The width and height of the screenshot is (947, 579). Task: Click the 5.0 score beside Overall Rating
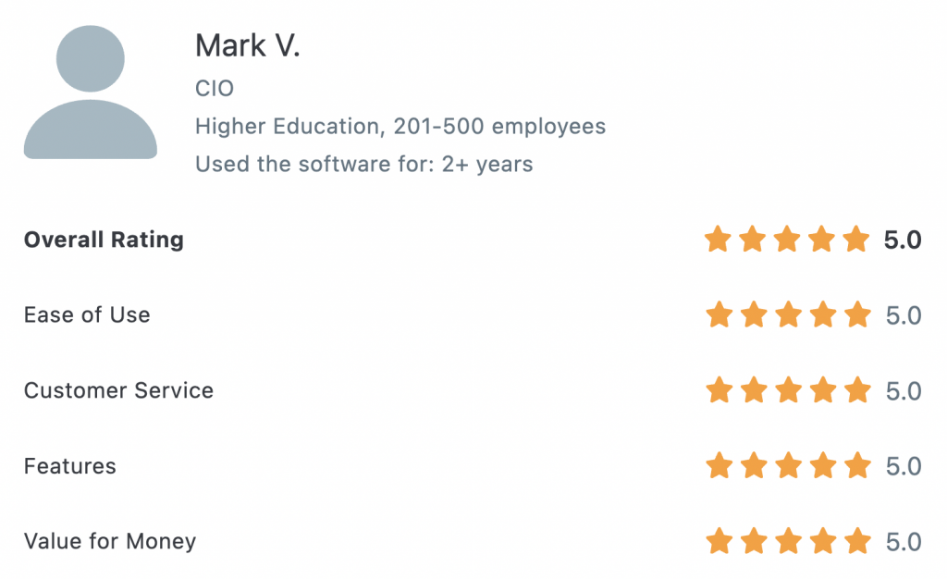pyautogui.click(x=903, y=240)
